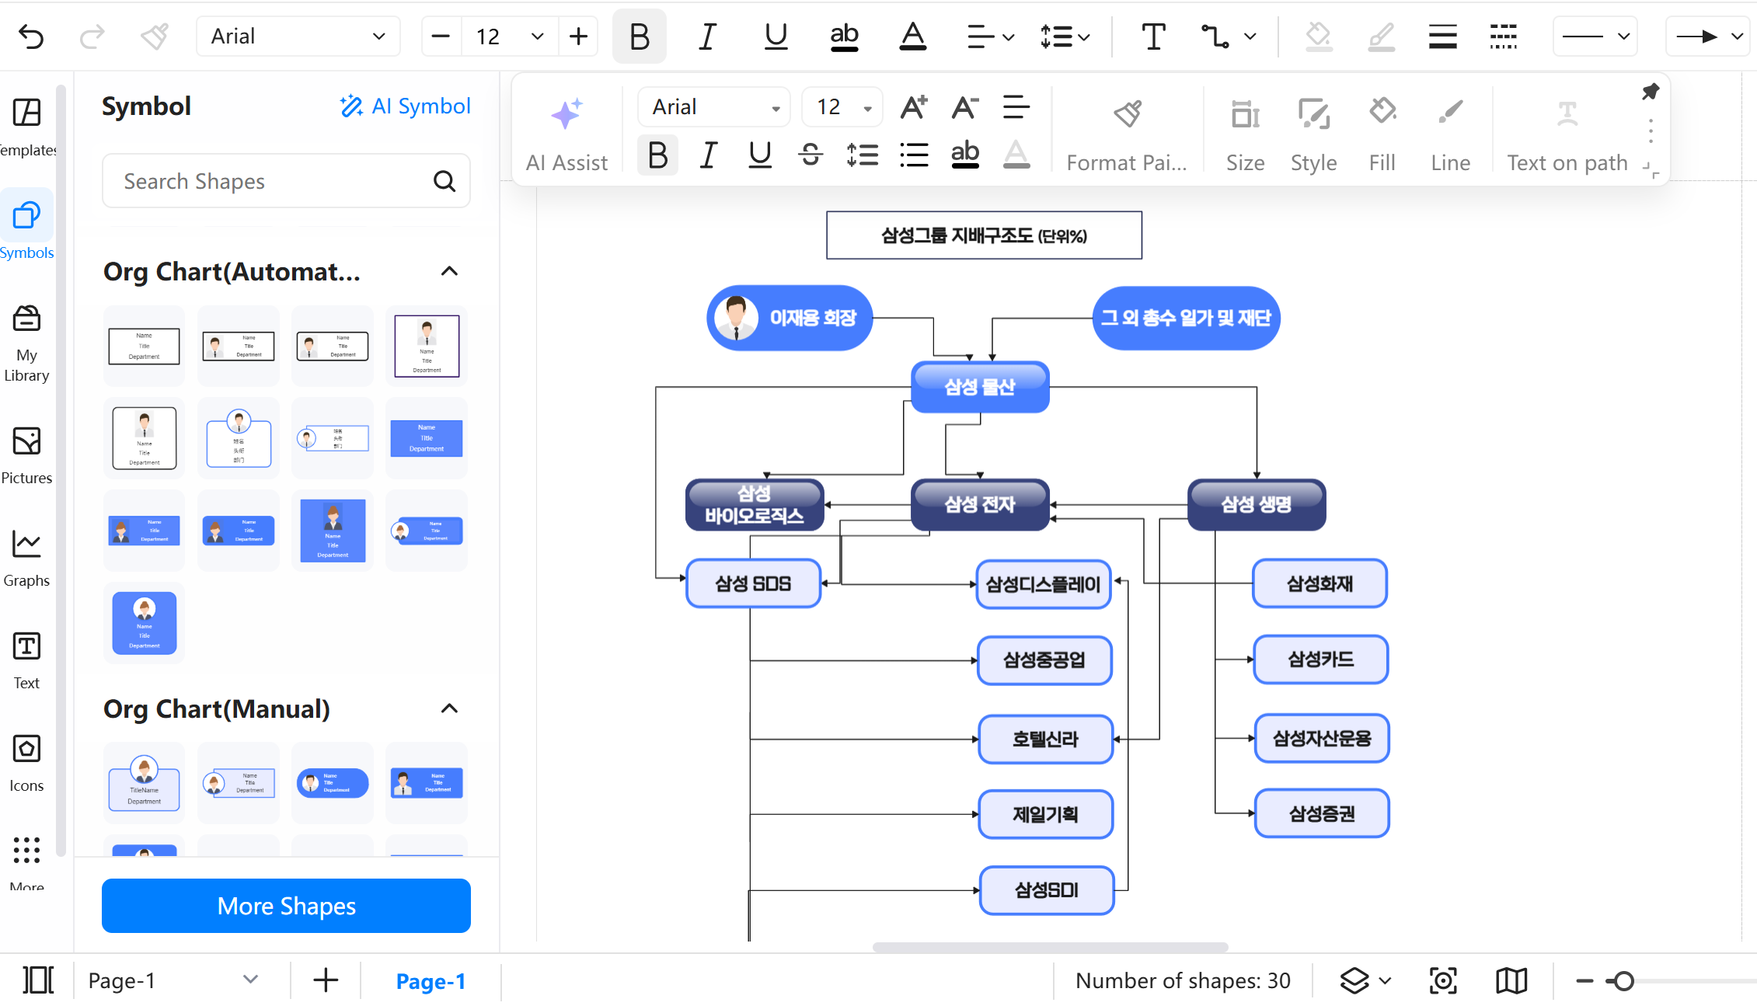The width and height of the screenshot is (1757, 1006).
Task: Click the zoom slider handle
Action: point(1623,981)
